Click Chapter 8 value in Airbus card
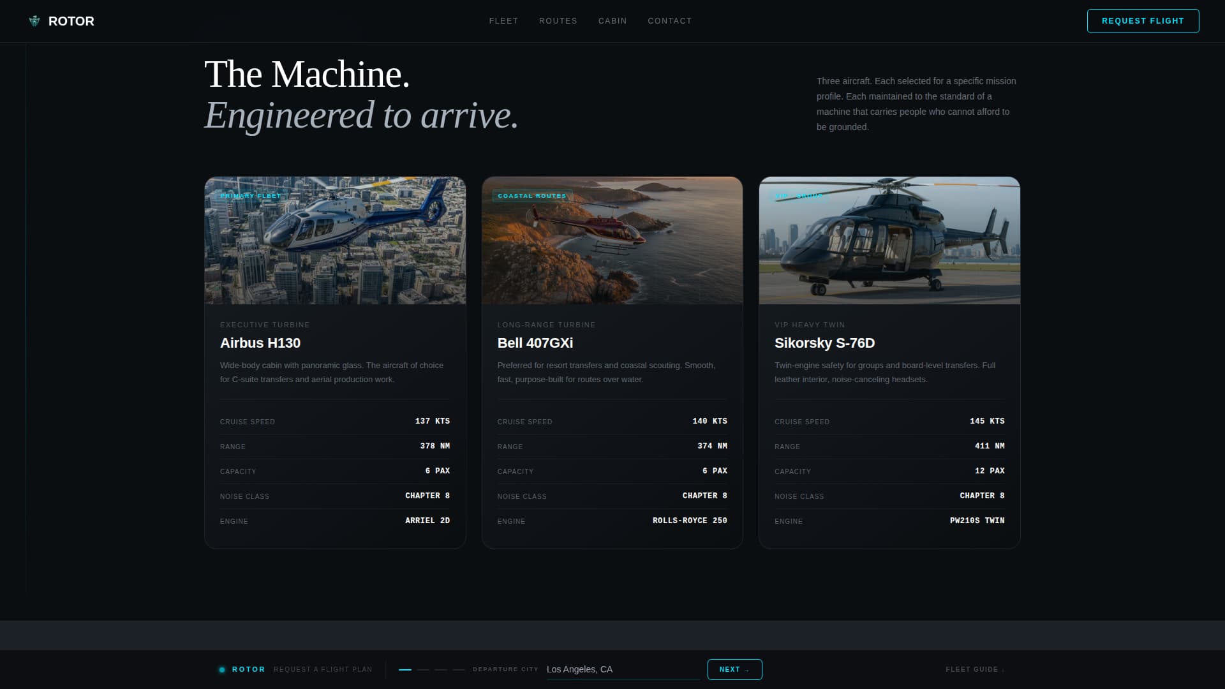This screenshot has width=1225, height=689. coord(427,496)
